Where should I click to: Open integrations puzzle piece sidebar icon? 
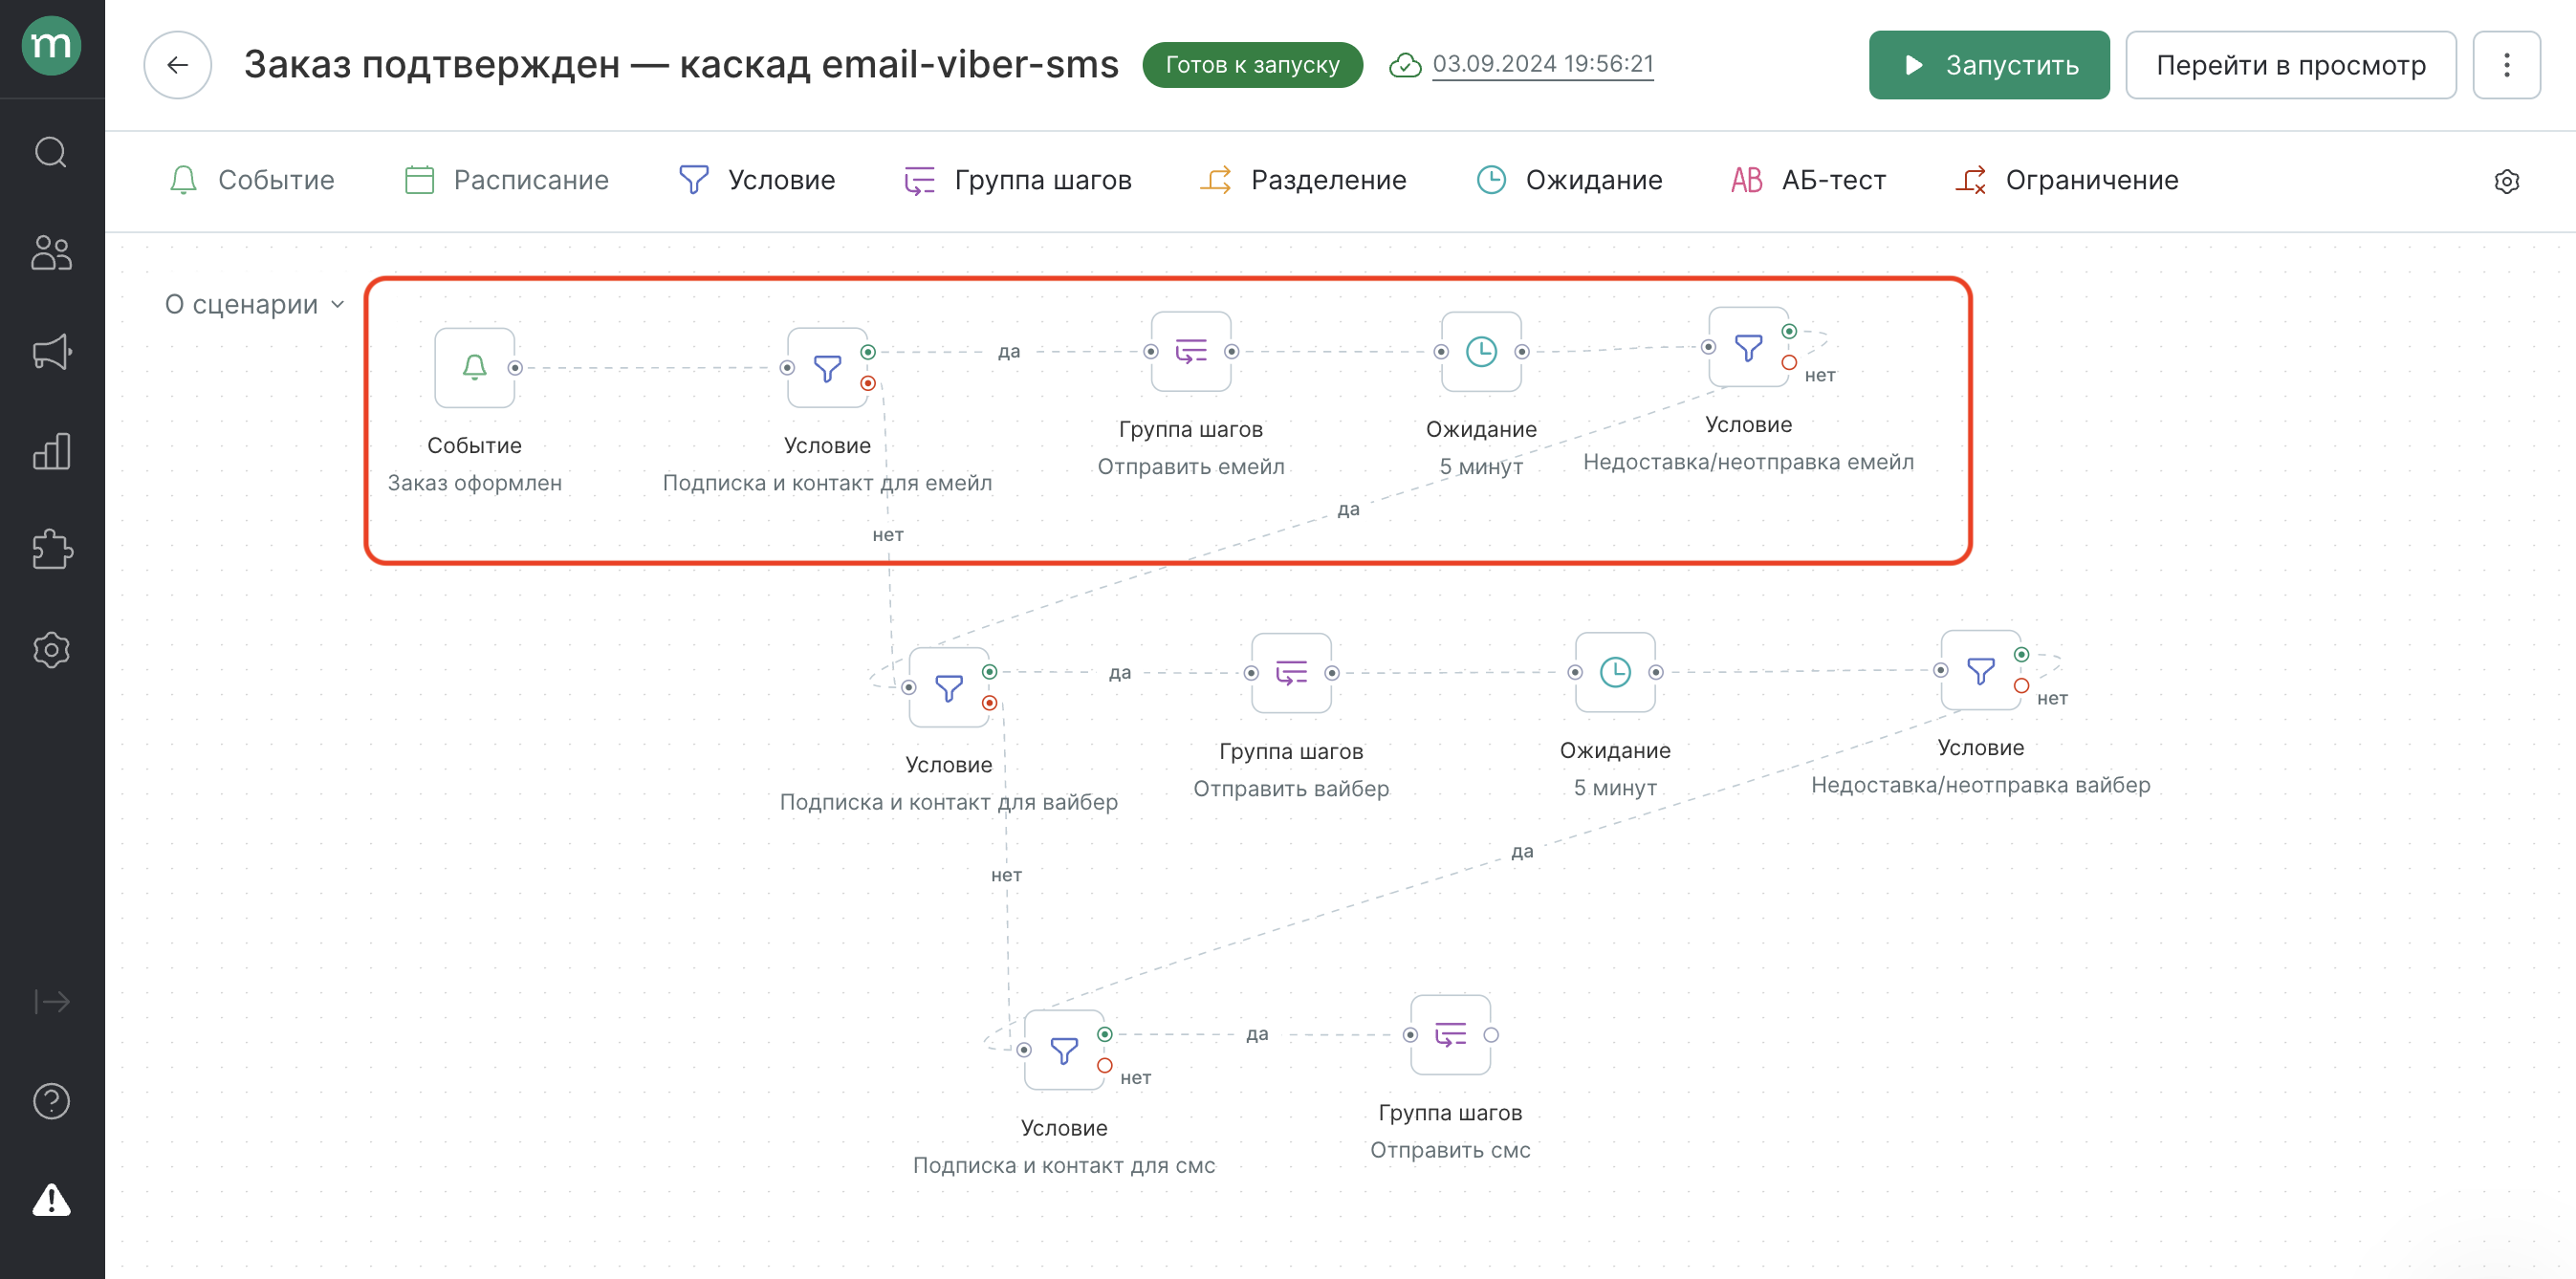(x=51, y=549)
